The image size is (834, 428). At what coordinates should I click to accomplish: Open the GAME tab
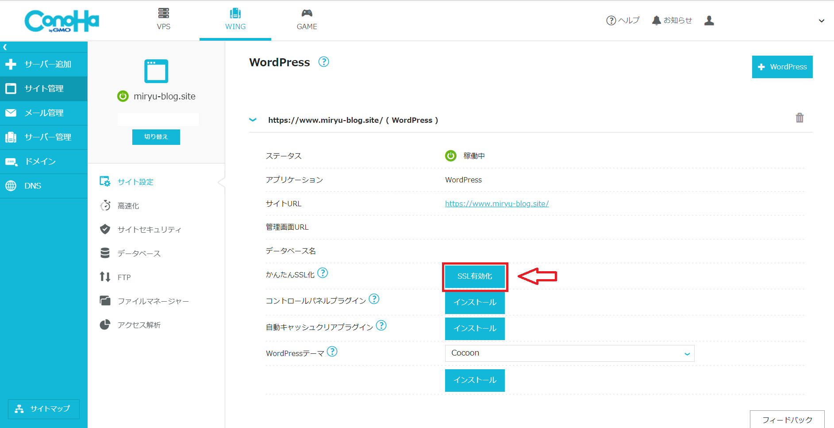(307, 20)
